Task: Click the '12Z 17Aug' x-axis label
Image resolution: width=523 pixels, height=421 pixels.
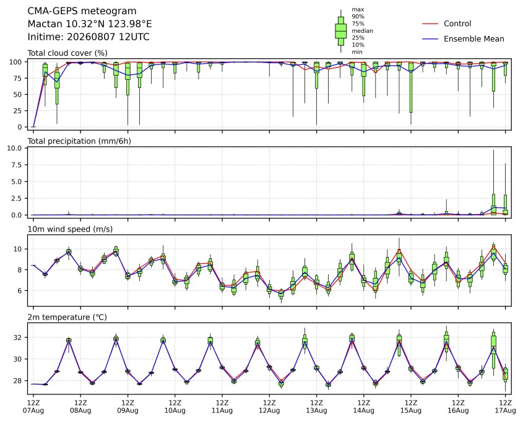Action: 505,407
